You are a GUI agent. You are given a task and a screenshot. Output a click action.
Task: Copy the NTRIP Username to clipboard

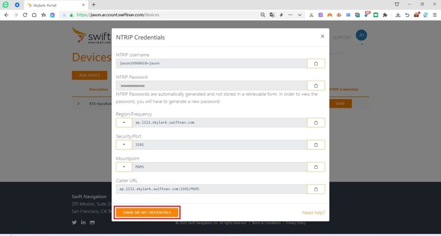click(316, 64)
